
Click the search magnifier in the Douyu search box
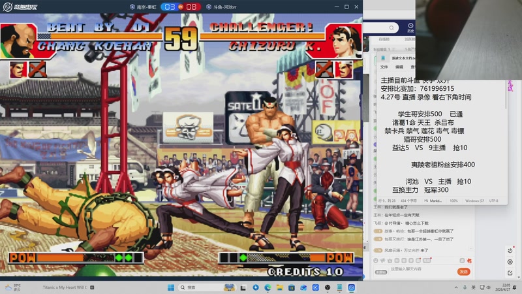(391, 27)
